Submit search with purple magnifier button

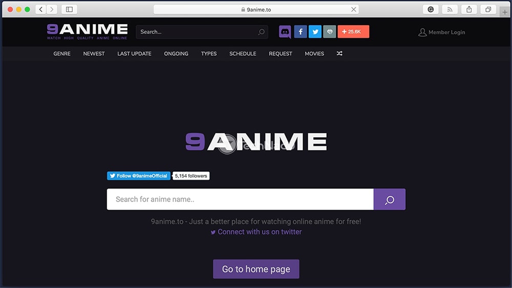[390, 200]
